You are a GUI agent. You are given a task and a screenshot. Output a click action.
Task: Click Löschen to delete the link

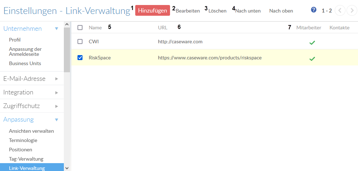click(x=217, y=11)
